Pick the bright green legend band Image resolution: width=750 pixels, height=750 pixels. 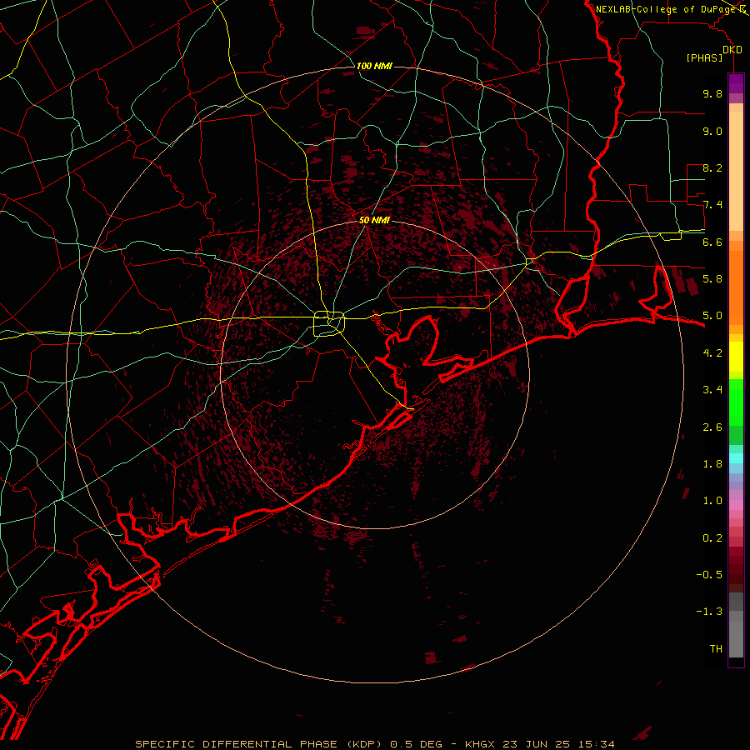tap(736, 402)
